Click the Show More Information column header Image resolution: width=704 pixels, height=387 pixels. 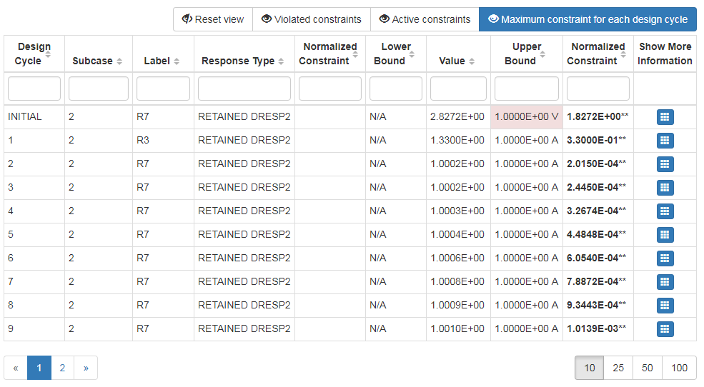coord(665,54)
